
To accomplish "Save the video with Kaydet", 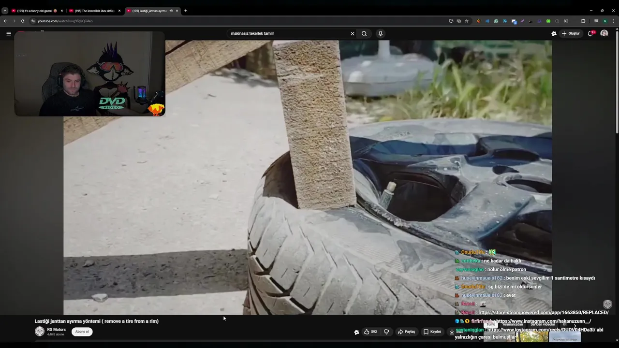I will 433,332.
